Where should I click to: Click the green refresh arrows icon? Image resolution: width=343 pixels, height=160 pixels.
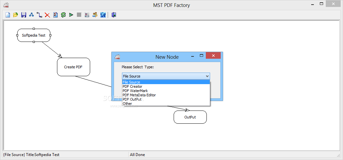coord(63,15)
